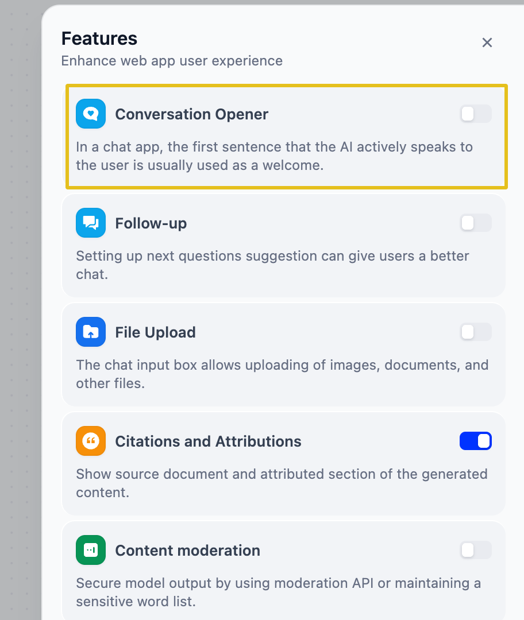Viewport: 524px width, 620px height.
Task: Click the "Show source document" description text
Action: tap(282, 483)
